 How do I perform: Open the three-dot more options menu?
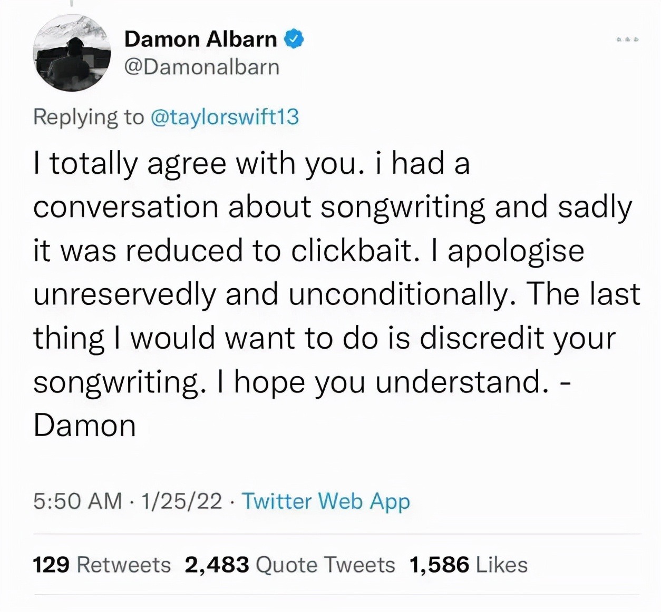pyautogui.click(x=627, y=39)
